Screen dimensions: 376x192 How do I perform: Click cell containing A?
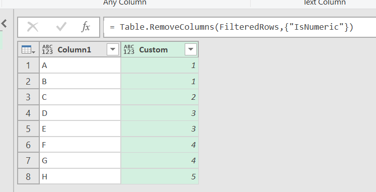80,66
